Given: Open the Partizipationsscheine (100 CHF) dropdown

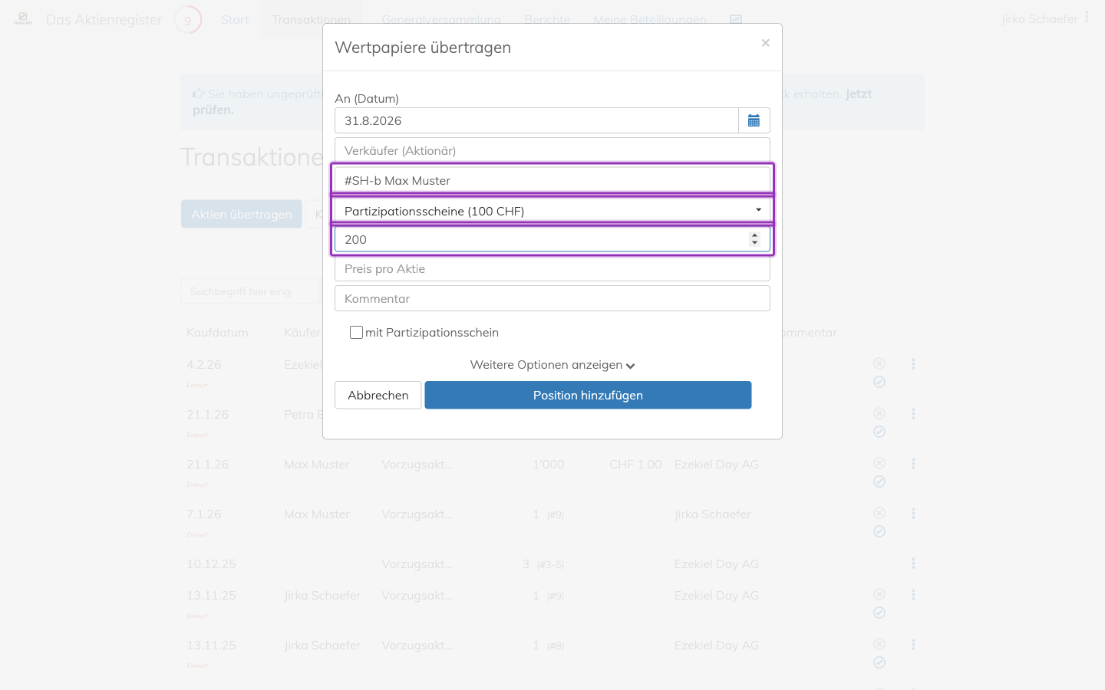Looking at the screenshot, I should (x=552, y=211).
